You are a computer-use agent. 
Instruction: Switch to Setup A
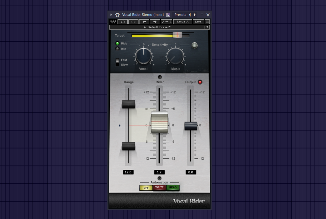(182, 22)
